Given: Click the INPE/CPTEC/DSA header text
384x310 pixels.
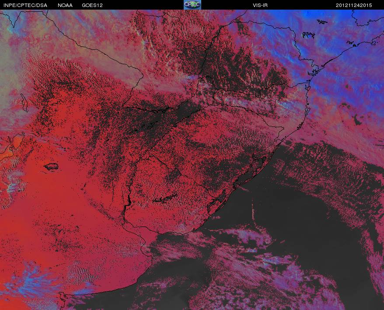Looking at the screenshot, I should pyautogui.click(x=25, y=5).
